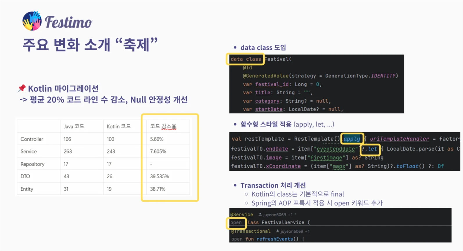
Task: Click the highlighted 'apply' function in code
Action: click(352, 139)
